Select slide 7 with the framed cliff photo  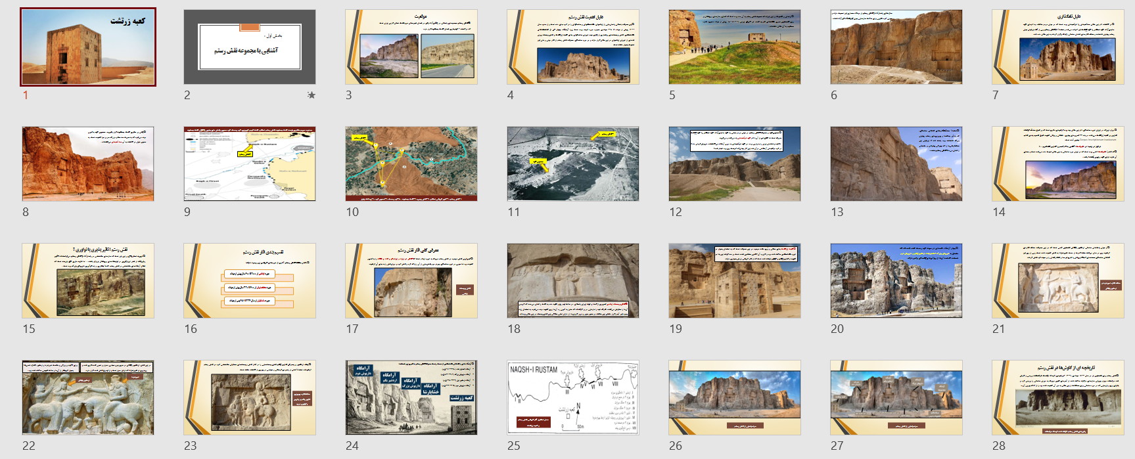coord(1058,47)
